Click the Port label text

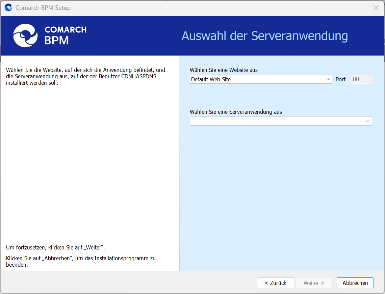point(340,80)
